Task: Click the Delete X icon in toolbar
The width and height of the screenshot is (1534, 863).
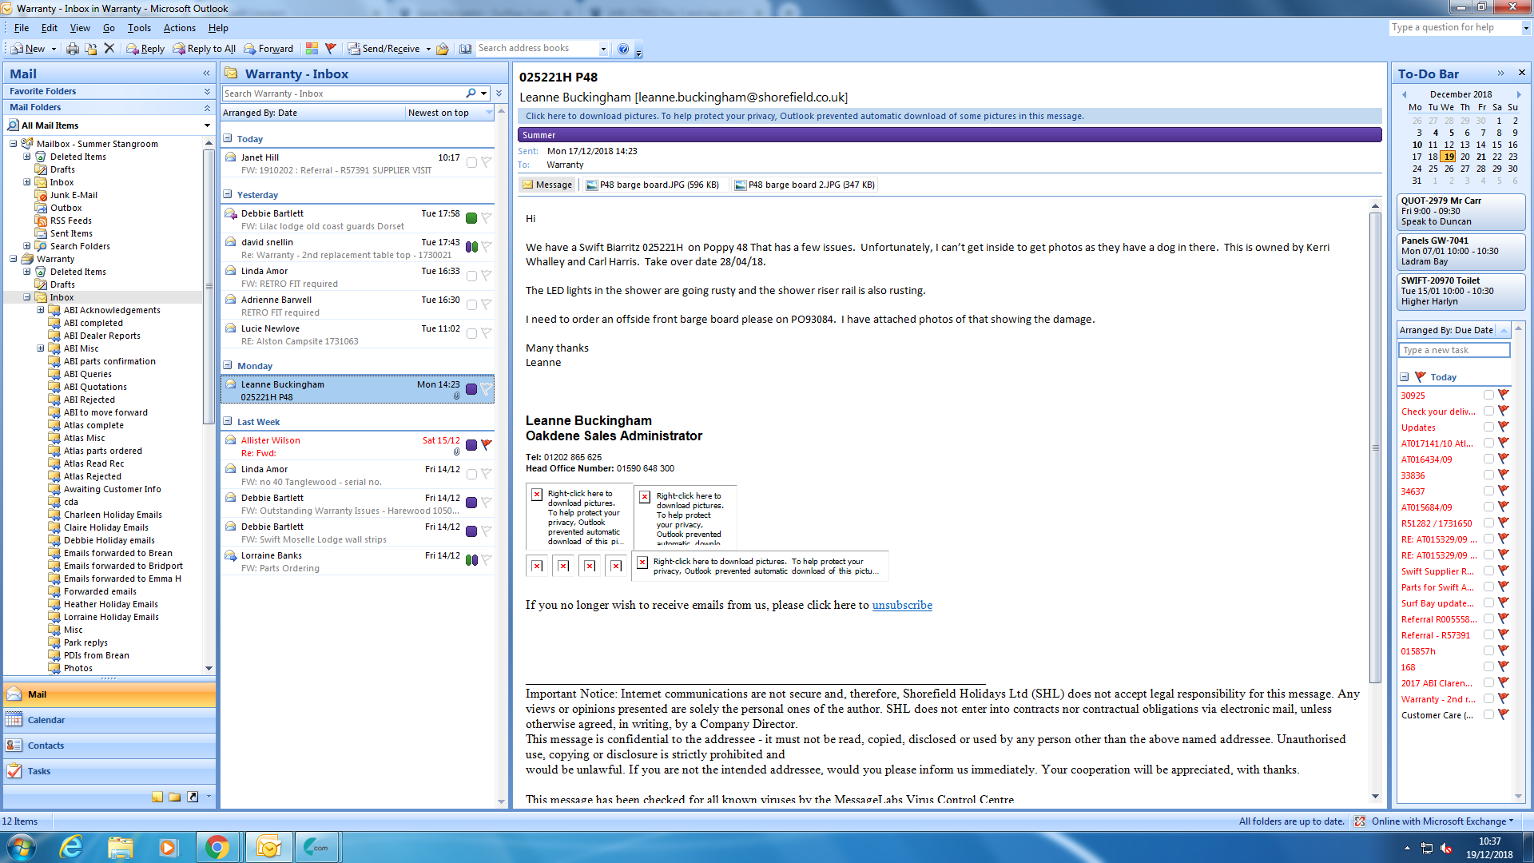Action: [x=109, y=49]
